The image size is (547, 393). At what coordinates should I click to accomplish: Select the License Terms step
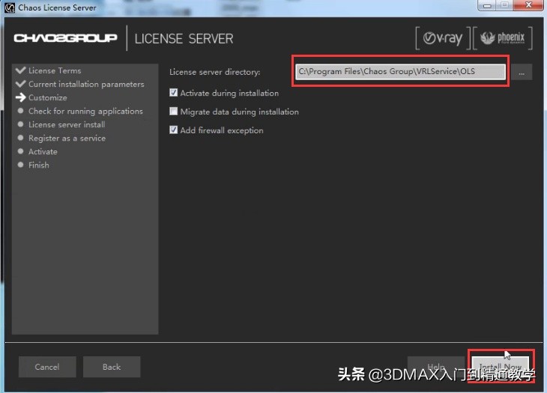pyautogui.click(x=55, y=70)
